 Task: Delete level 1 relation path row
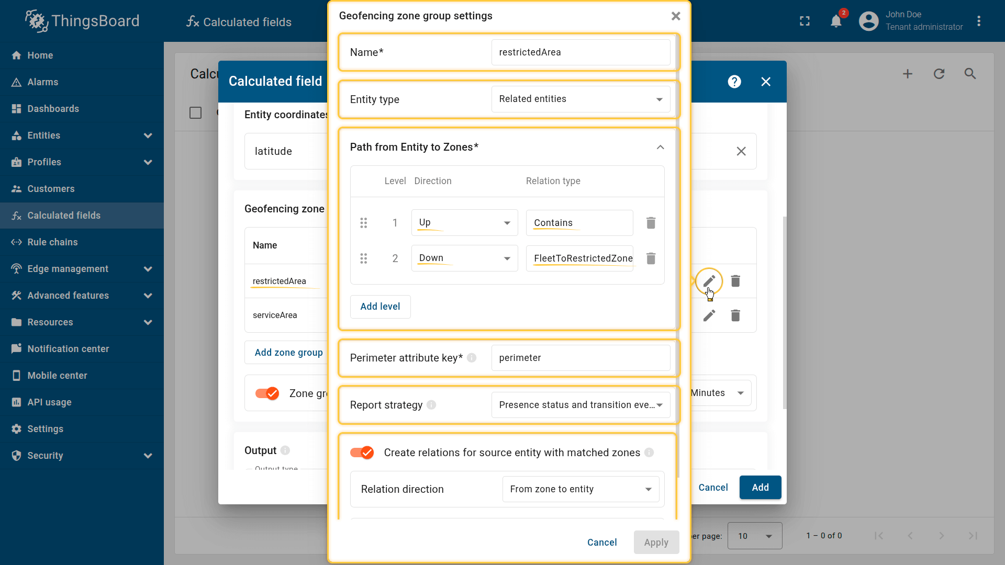coord(651,223)
